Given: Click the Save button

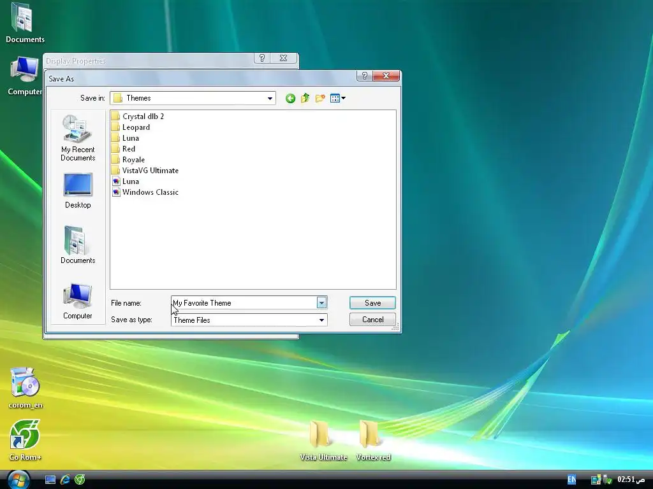Looking at the screenshot, I should pyautogui.click(x=372, y=303).
